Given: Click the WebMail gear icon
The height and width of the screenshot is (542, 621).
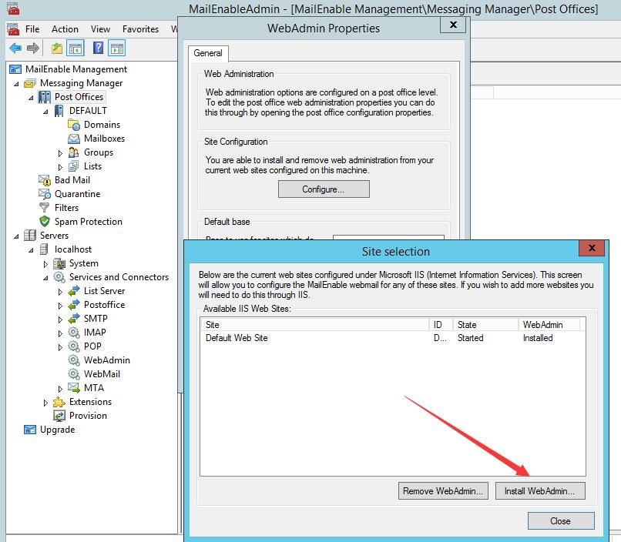Looking at the screenshot, I should (74, 374).
